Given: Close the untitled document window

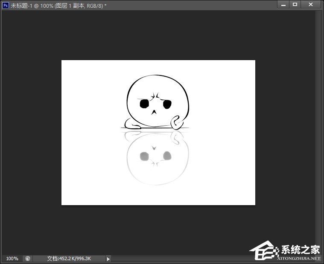Looking at the screenshot, I should pyautogui.click(x=312, y=4).
